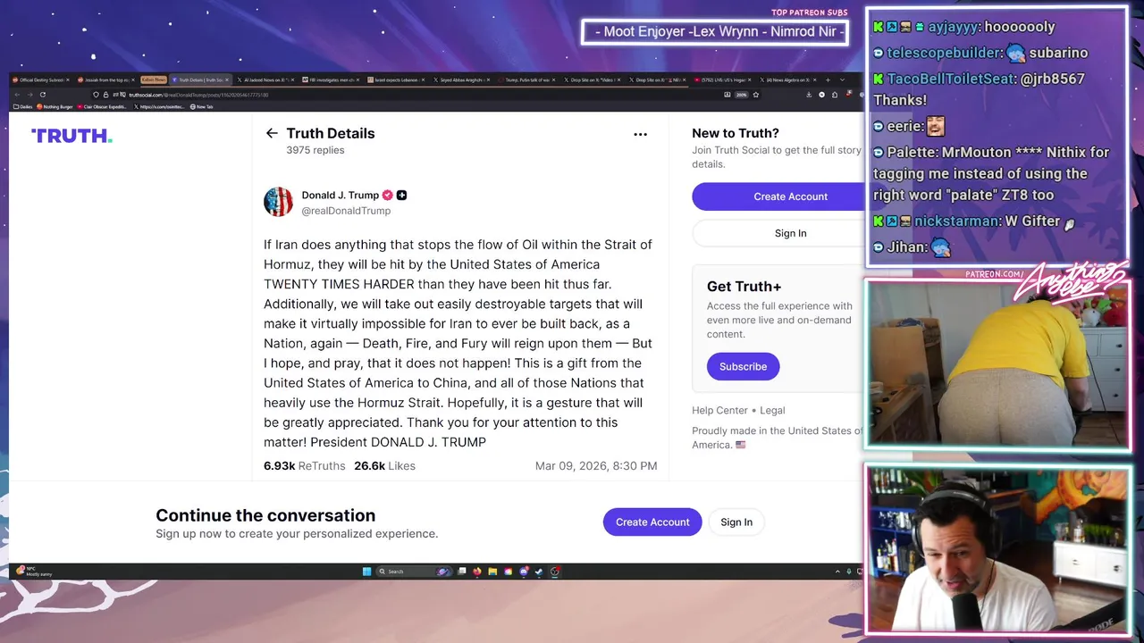Switch to the Jessiah from the top tab
The image size is (1144, 643).
pos(105,79)
